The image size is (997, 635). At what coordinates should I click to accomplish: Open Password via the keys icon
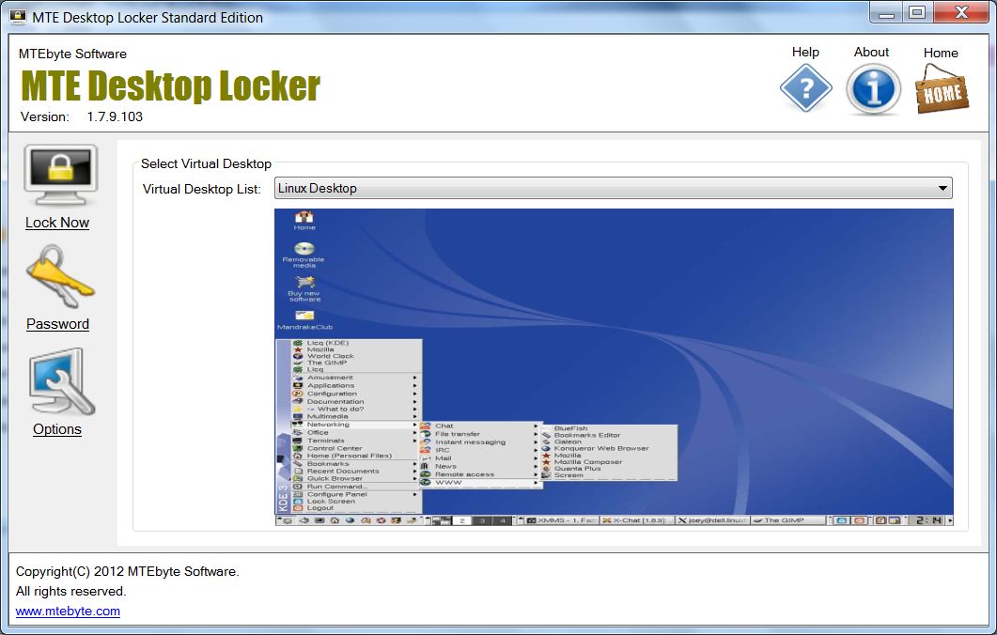point(60,276)
